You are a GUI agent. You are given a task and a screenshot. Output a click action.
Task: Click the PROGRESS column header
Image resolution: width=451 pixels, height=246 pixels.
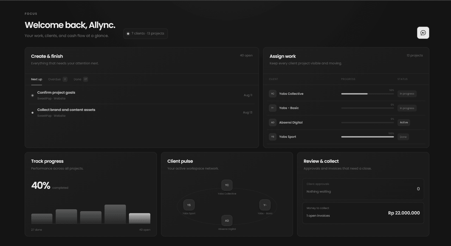tap(348, 79)
